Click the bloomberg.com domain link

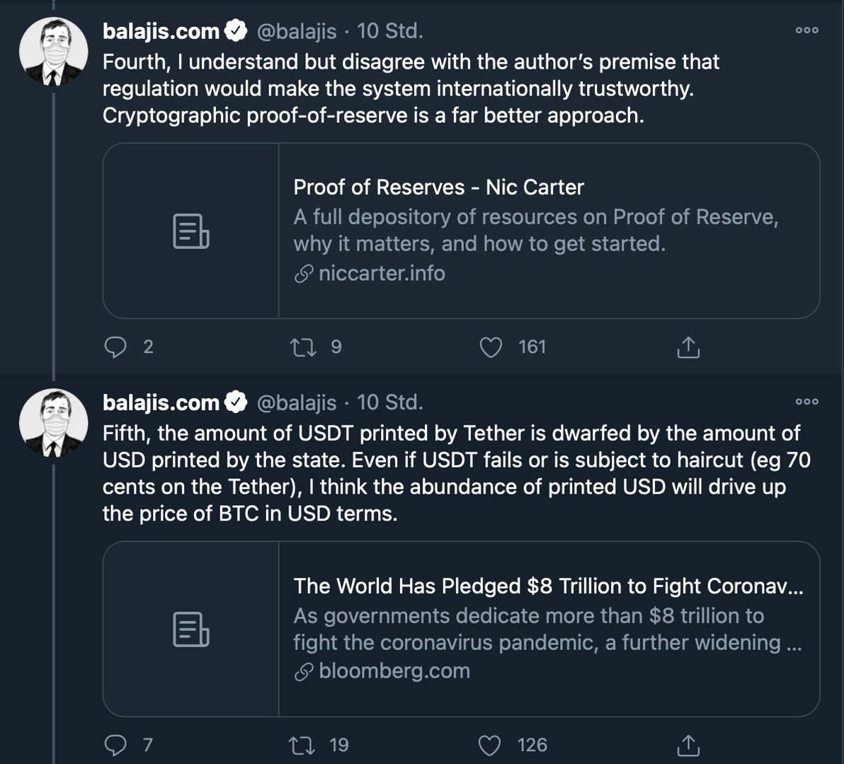click(394, 671)
